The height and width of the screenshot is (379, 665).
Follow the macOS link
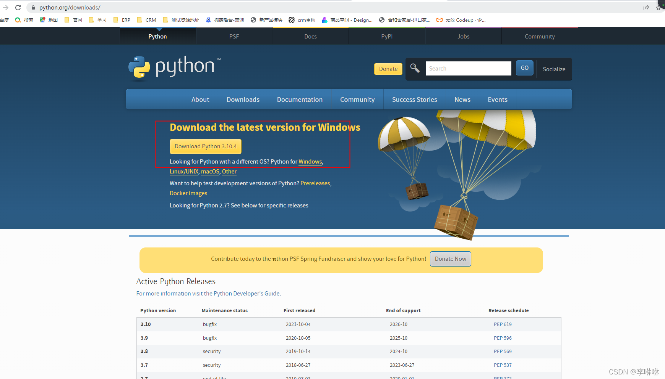210,172
